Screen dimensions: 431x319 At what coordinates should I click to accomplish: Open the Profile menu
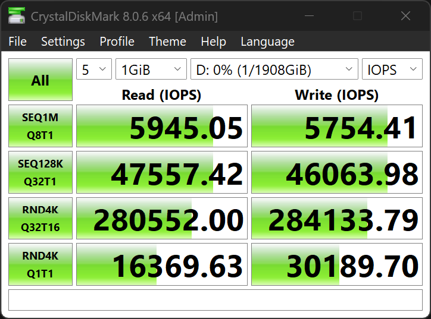117,42
